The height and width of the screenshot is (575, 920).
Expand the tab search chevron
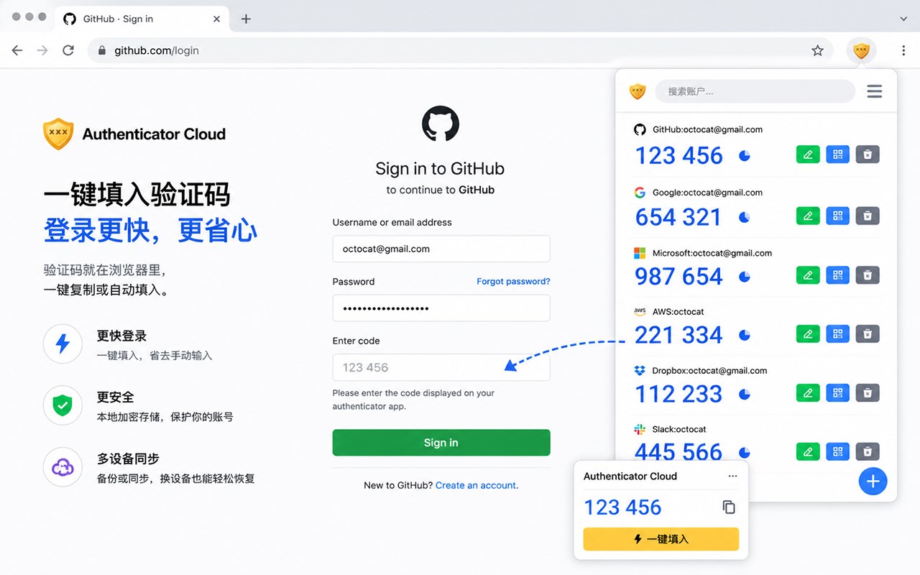click(x=904, y=19)
